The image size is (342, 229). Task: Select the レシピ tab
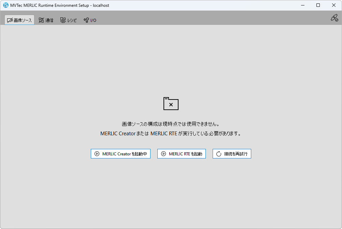click(x=69, y=20)
